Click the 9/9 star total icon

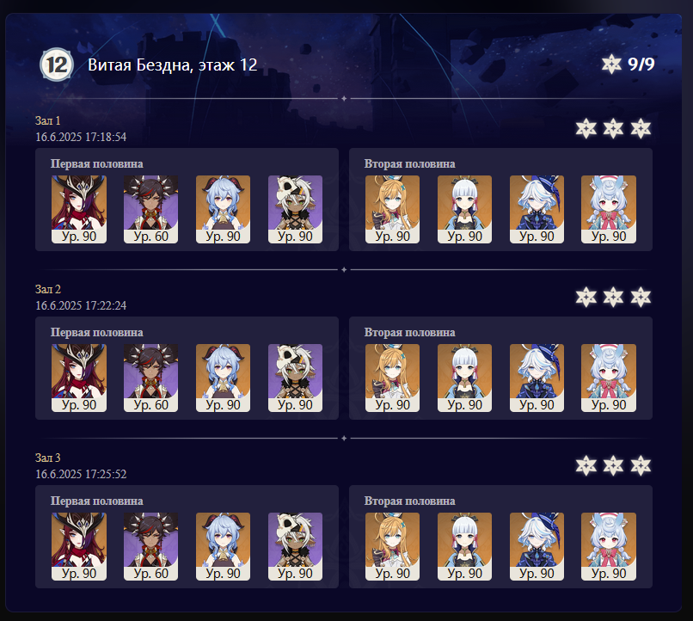611,65
